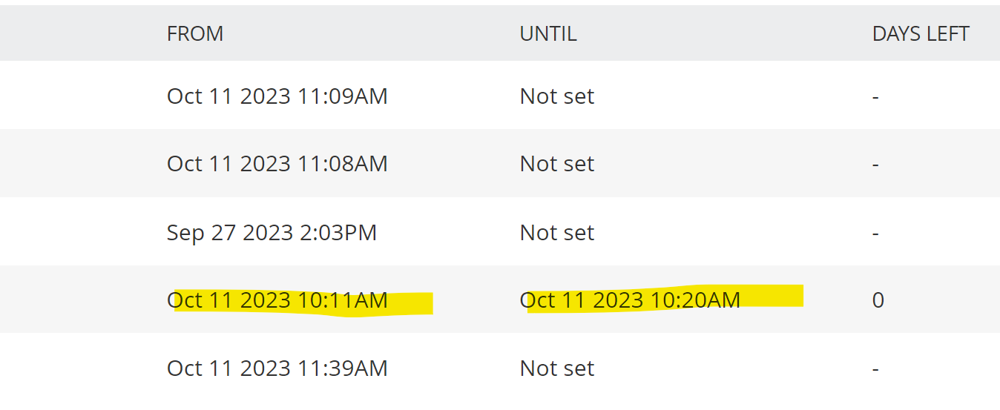
Task: Click the UNTIL column header
Action: 548,34
